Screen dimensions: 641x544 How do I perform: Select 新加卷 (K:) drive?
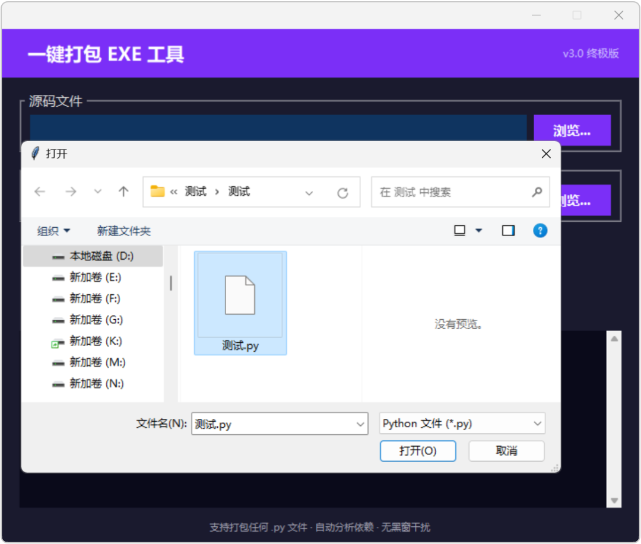tap(93, 341)
